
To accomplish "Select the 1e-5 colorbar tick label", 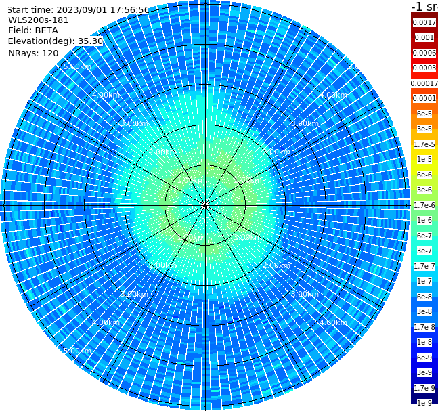I will (x=424, y=159).
